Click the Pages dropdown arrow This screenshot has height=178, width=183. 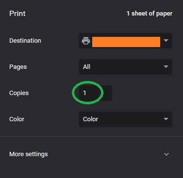click(166, 66)
